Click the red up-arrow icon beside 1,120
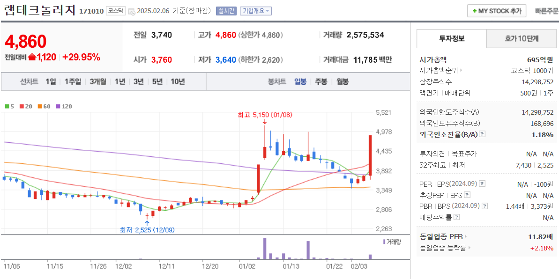Viewport: 559px width, 279px height. (x=32, y=57)
